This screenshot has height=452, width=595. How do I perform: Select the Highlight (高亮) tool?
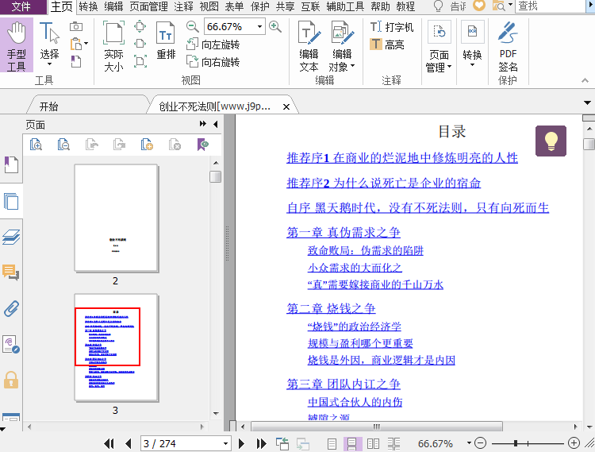(387, 44)
